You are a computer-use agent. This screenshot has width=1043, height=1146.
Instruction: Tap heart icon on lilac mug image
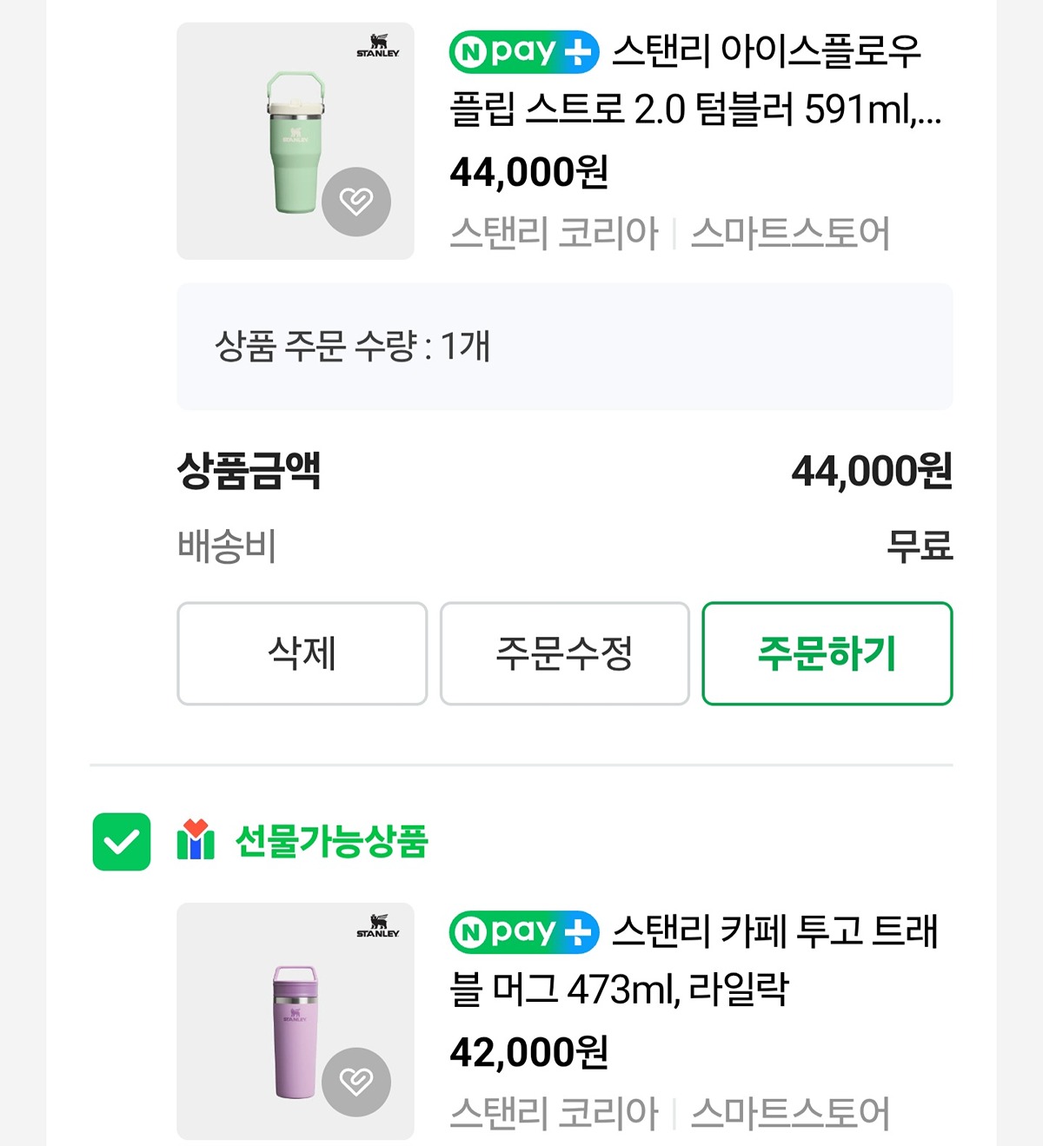[356, 1082]
